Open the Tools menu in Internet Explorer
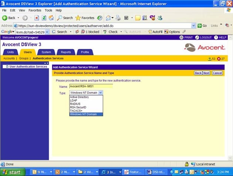Screen dimensions: 233x176 click(x=48, y=10)
